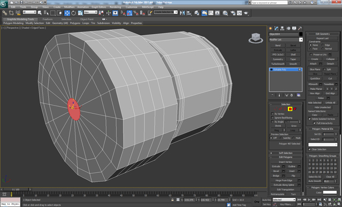
Task: Open the MAXScript menu
Action: click(148, 7)
